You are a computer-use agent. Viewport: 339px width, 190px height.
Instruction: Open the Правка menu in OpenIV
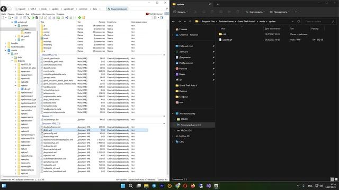[x=11, y=14]
